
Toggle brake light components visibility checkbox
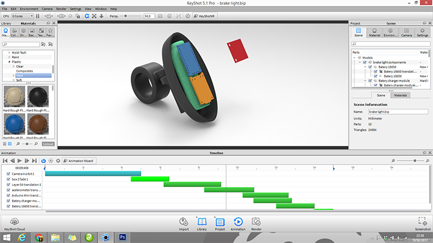(x=365, y=63)
